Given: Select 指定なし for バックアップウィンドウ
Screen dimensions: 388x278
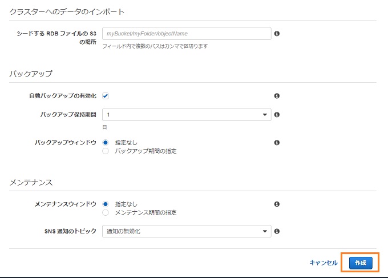Looking at the screenshot, I should click(106, 143).
